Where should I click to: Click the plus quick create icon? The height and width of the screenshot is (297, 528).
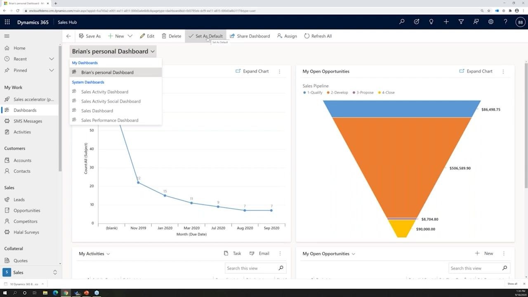446,22
